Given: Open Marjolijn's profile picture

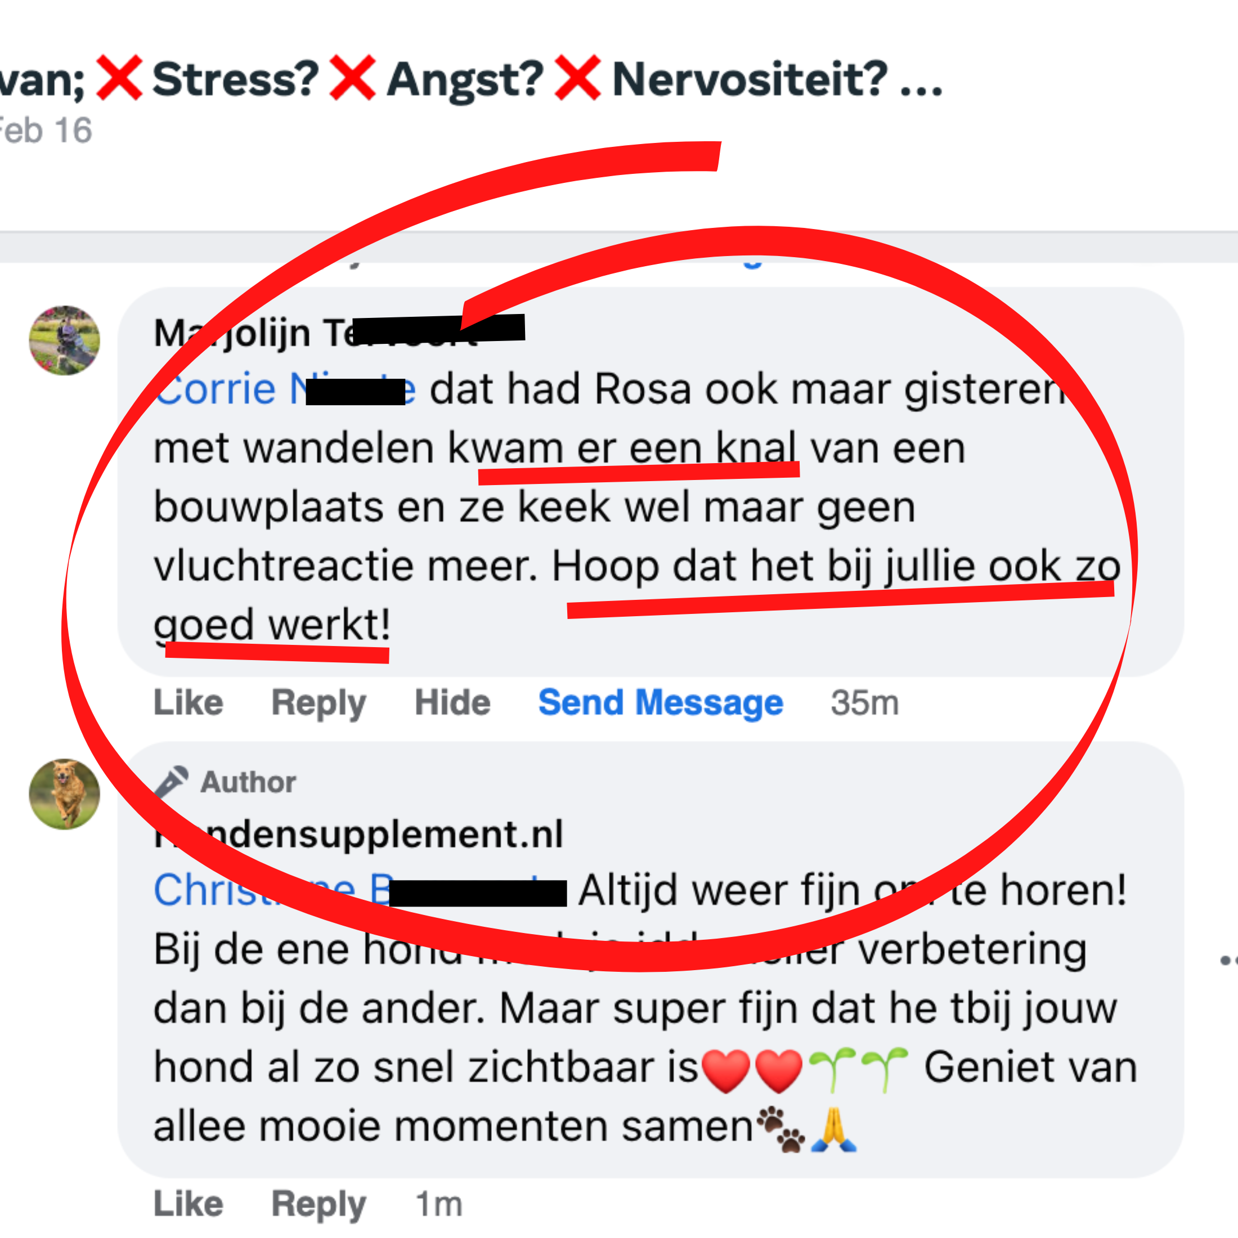Looking at the screenshot, I should pyautogui.click(x=65, y=340).
